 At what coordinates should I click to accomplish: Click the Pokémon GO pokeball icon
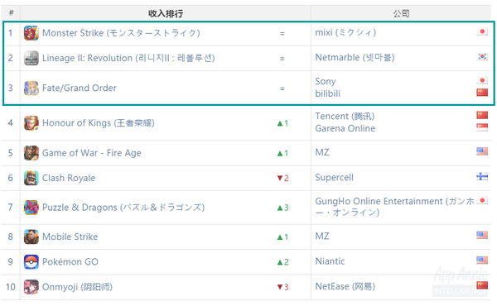coord(31,261)
